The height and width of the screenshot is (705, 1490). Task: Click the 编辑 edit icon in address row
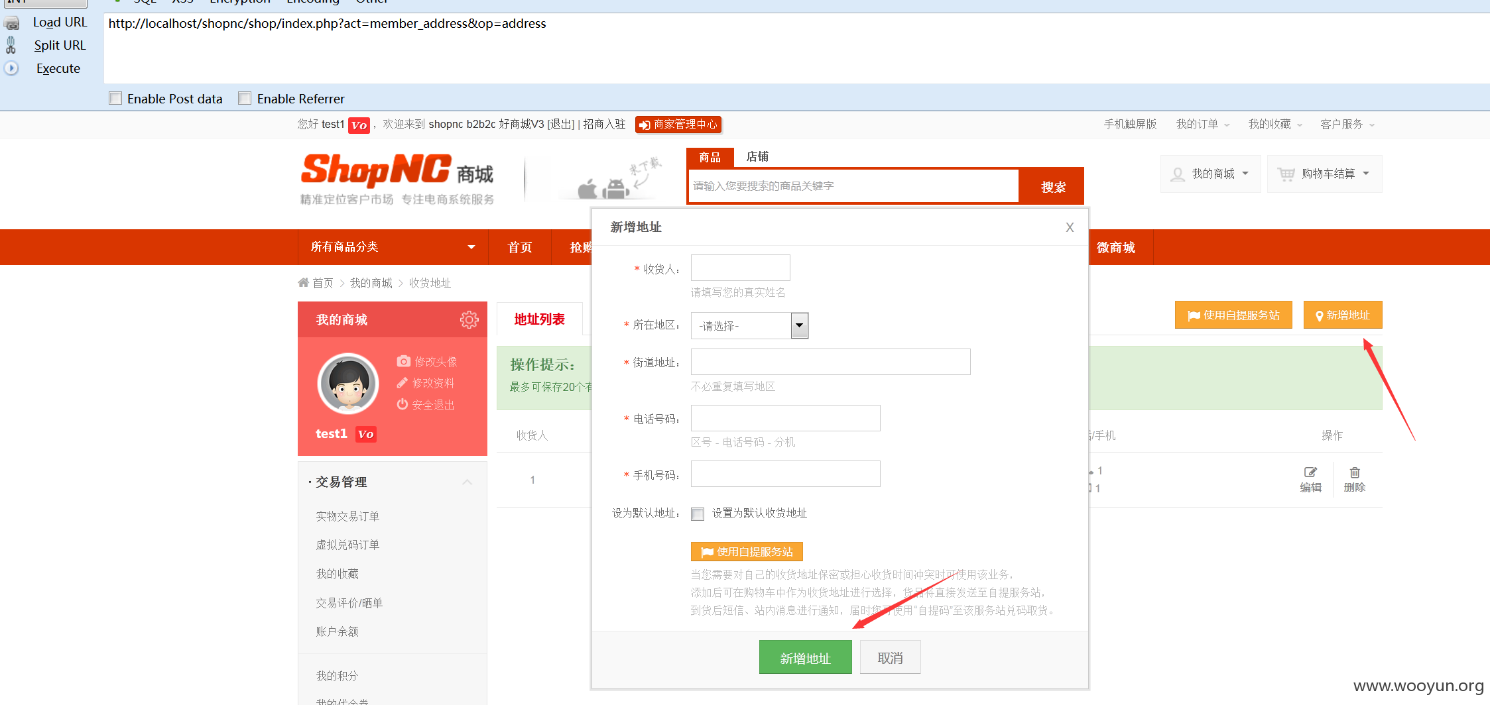[1310, 472]
